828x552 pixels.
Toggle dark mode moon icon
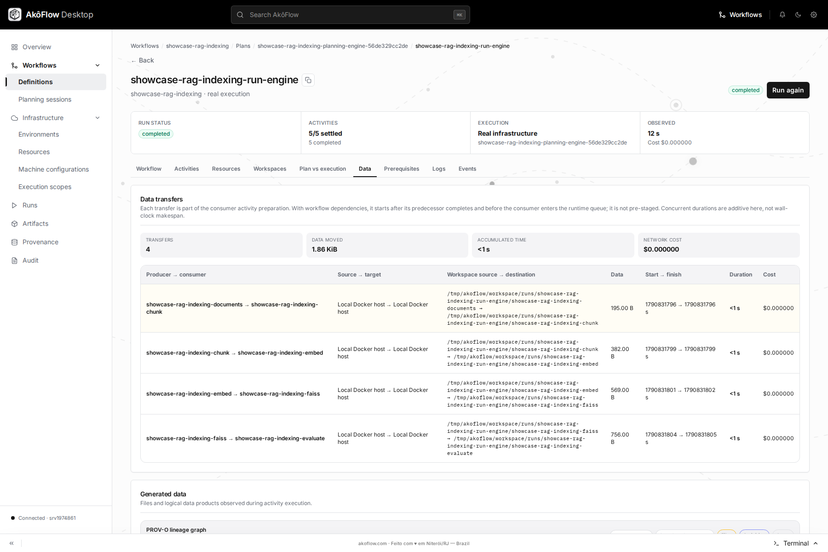(x=798, y=15)
